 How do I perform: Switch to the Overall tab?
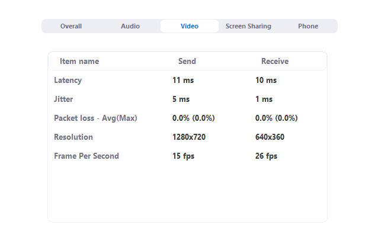[71, 26]
